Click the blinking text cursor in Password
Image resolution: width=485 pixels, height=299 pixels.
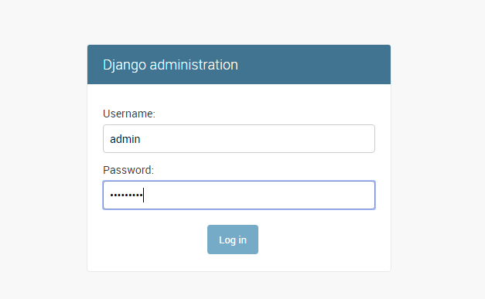coord(144,195)
